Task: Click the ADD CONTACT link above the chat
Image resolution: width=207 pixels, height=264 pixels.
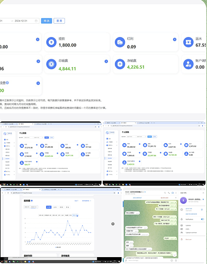Action: tap(137, 198)
